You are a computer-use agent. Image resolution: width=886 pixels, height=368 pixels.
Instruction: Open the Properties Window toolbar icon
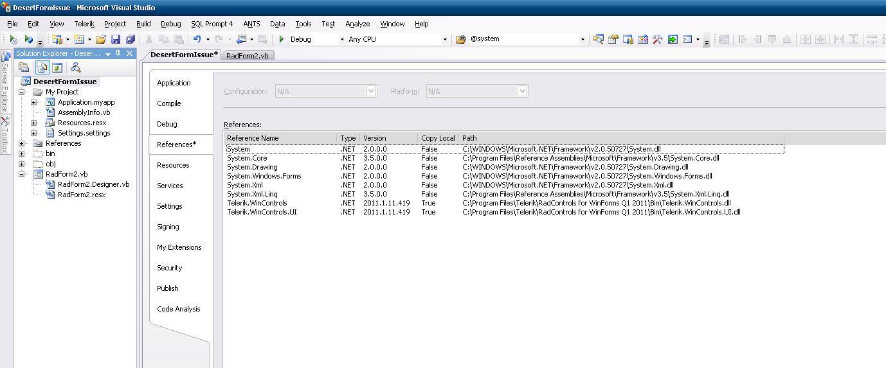click(x=613, y=39)
